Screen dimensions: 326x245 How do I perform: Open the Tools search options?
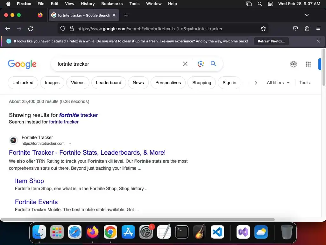coord(304,83)
